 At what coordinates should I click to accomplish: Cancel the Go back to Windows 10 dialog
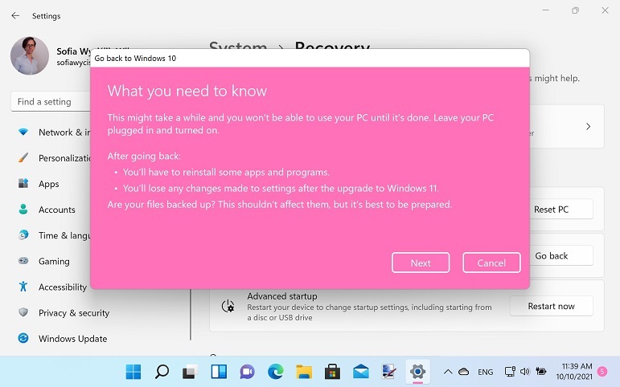(491, 263)
